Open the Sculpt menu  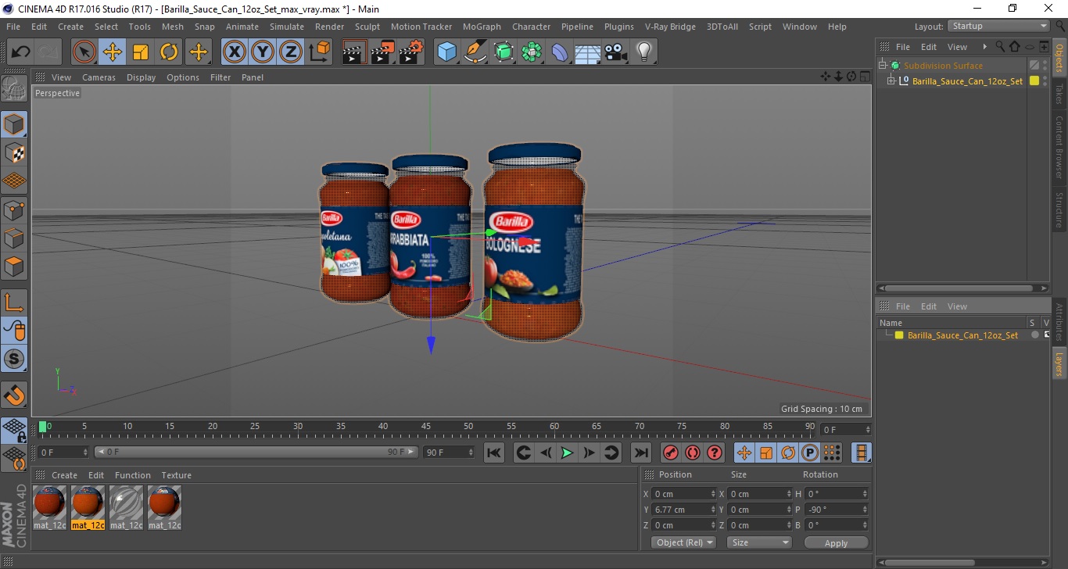tap(367, 27)
